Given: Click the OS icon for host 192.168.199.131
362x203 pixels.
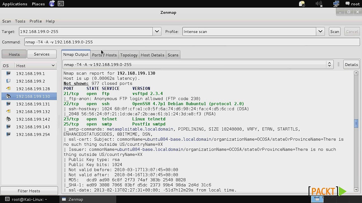Looking at the screenshot, I should [x=8, y=104].
